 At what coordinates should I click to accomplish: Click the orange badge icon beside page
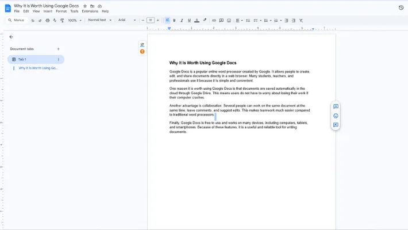pos(142,52)
